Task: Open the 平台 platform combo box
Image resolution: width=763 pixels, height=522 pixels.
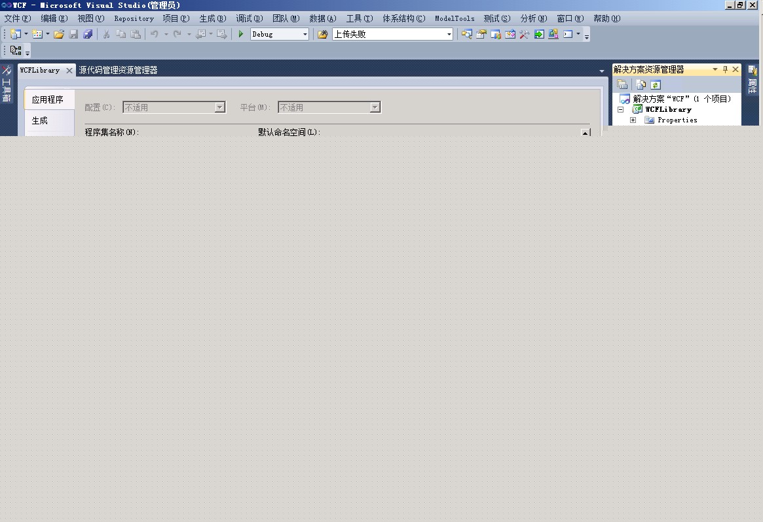Action: pyautogui.click(x=329, y=107)
